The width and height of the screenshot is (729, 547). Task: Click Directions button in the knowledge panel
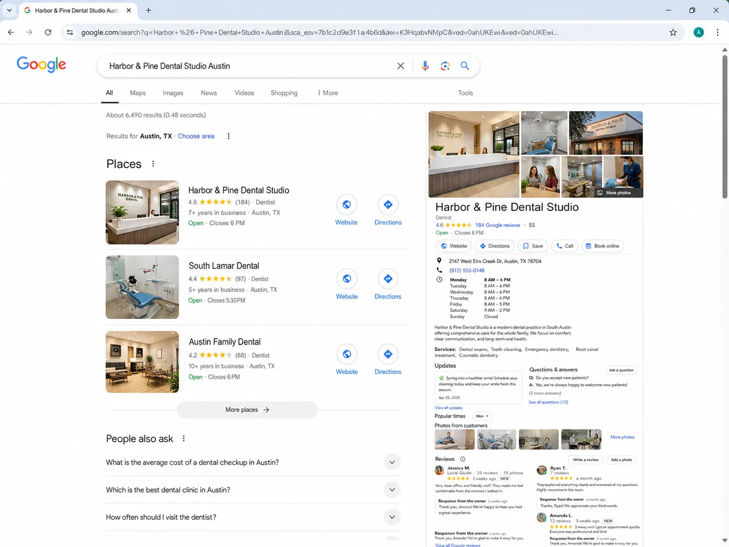494,246
